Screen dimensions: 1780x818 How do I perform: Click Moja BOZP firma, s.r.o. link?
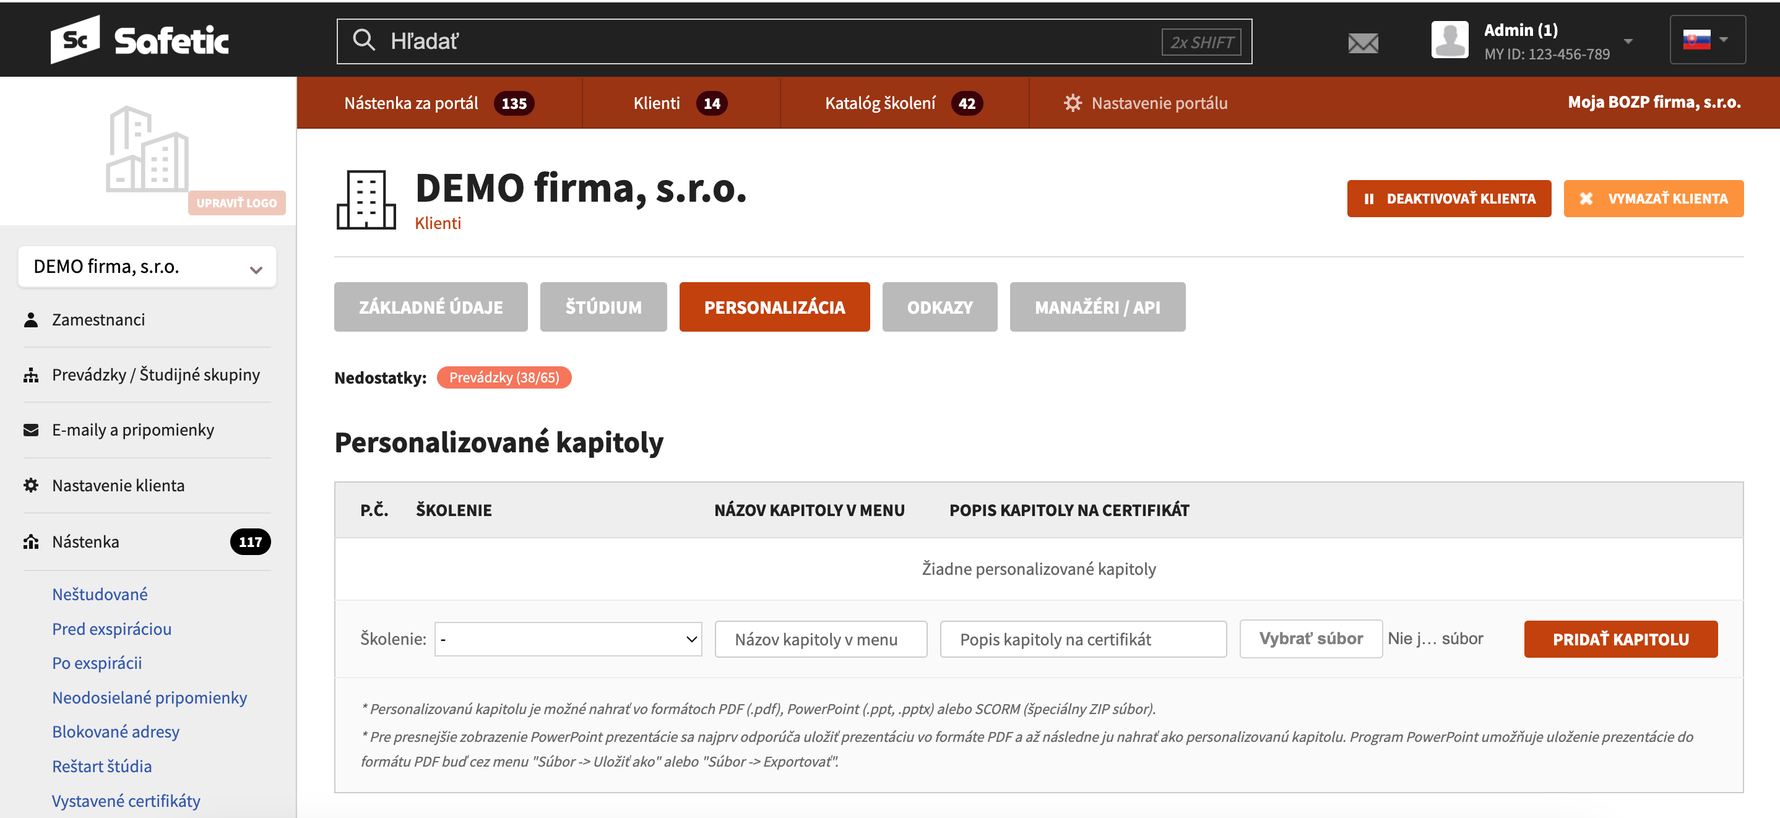[x=1654, y=102]
